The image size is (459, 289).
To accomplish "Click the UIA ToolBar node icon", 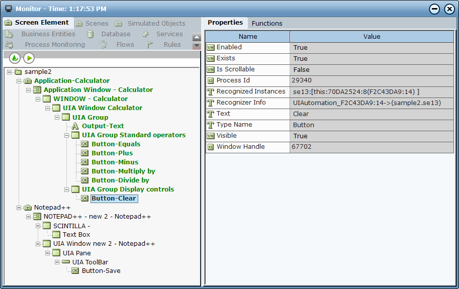I will click(x=65, y=262).
